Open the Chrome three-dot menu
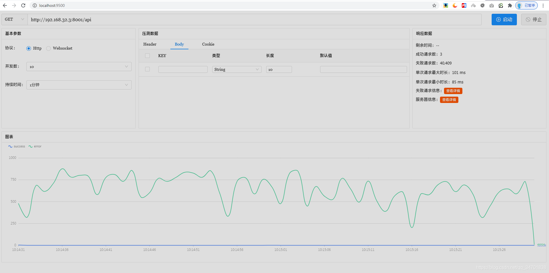Screen dimensions: 549x273 point(543,5)
